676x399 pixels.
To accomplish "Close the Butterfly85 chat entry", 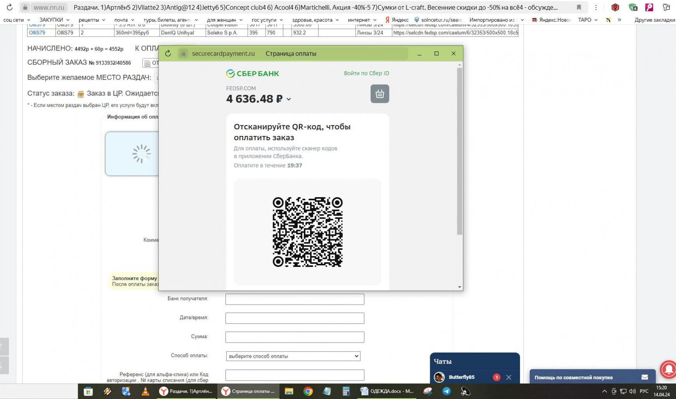I will click(x=509, y=377).
